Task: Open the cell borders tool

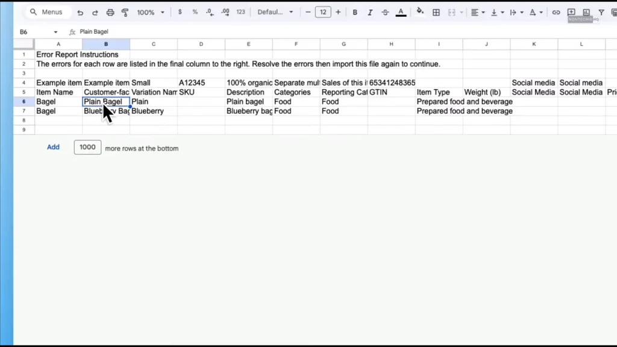Action: [436, 12]
